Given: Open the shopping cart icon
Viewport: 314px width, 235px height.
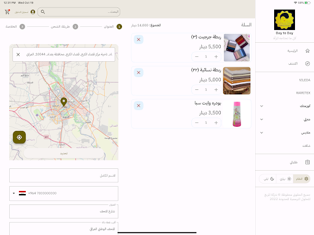Looking at the screenshot, I should pos(7,12).
